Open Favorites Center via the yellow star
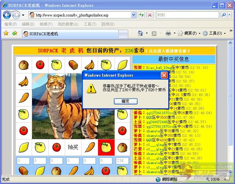This screenshot has height=184, width=235. coord(6,33)
